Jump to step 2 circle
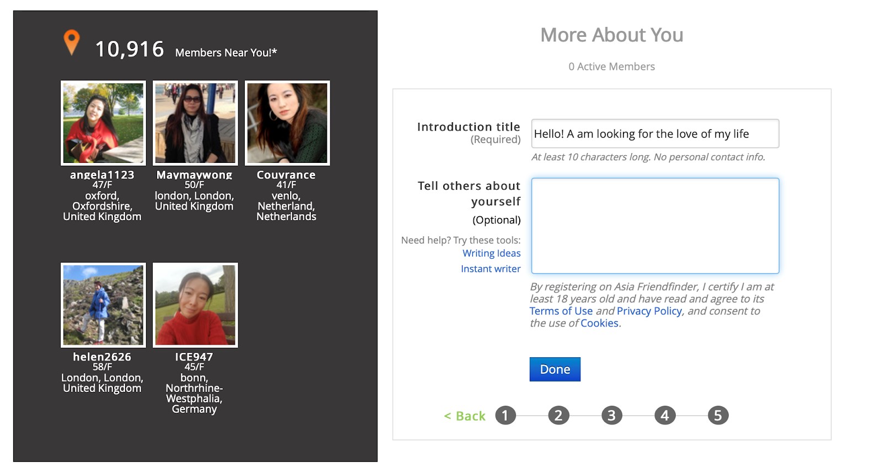882x469 pixels. 558,416
